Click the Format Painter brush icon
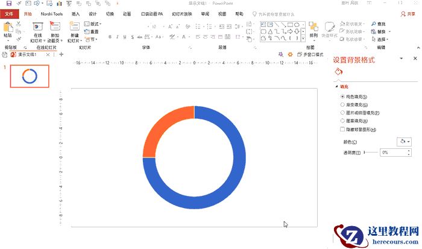 (x=18, y=39)
